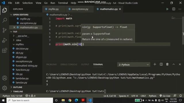The height and width of the screenshot is (103, 184).
Task: Change CRLF end of line sequence
Action: coord(143,96)
